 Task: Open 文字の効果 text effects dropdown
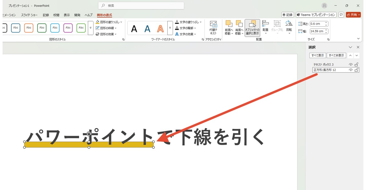click(186, 34)
